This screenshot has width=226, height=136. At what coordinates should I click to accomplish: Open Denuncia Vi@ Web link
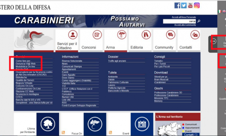[x=26, y=63]
